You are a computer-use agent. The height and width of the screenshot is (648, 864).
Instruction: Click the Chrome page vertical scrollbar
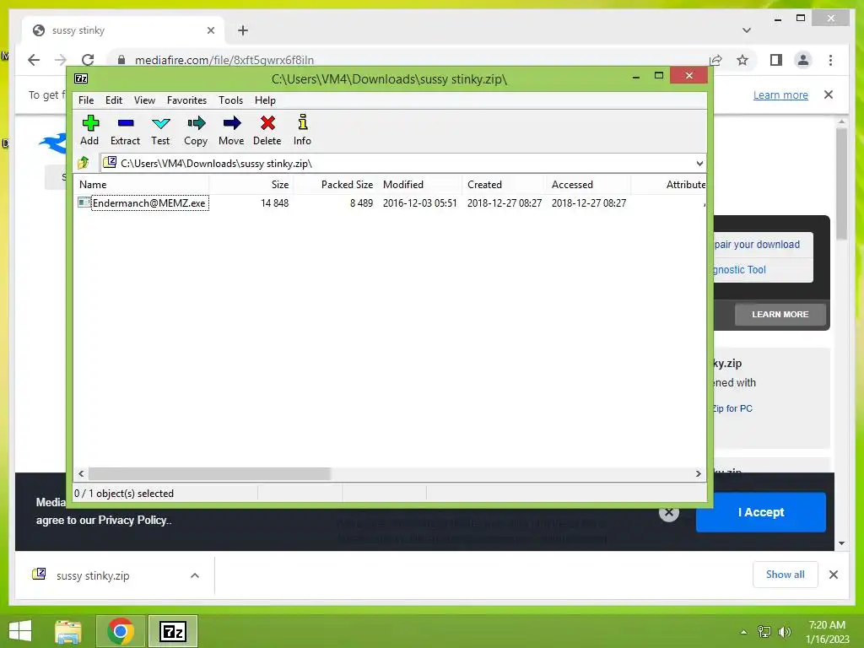841,184
